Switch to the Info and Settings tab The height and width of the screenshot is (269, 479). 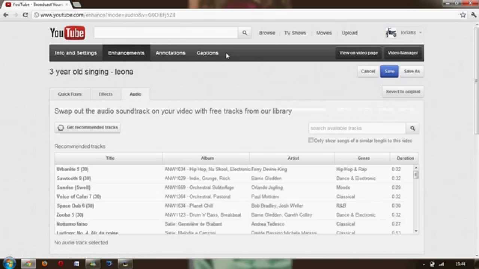76,53
